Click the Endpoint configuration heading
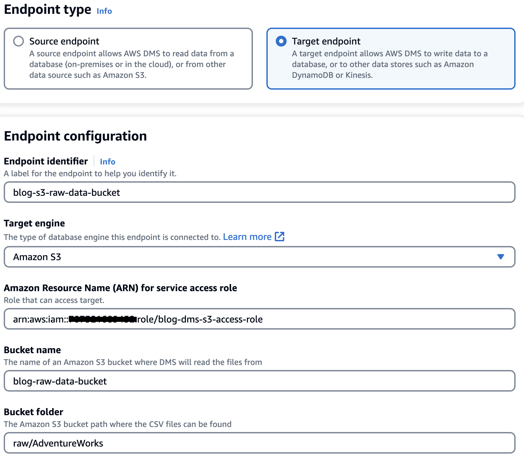Image resolution: width=524 pixels, height=461 pixels. coord(75,136)
